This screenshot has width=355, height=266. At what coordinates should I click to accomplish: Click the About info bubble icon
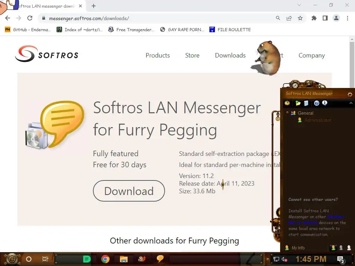coord(324,103)
